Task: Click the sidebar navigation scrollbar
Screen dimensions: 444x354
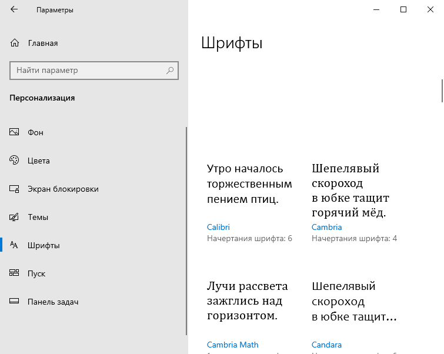Action: (186, 231)
